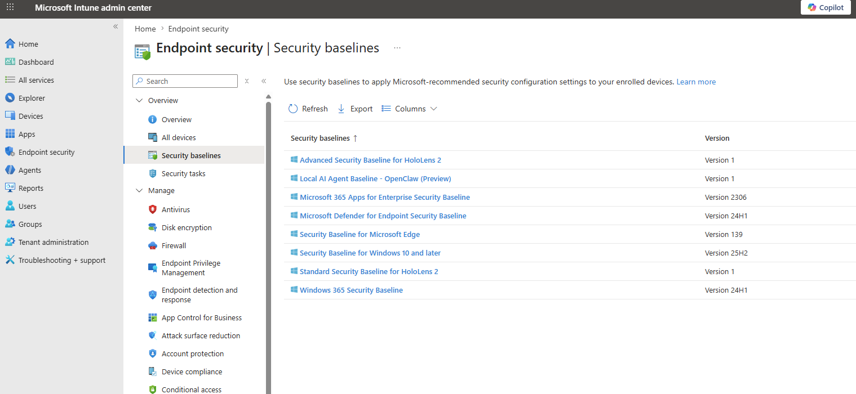Image resolution: width=856 pixels, height=394 pixels.
Task: Clear the menu search with X
Action: tap(247, 81)
